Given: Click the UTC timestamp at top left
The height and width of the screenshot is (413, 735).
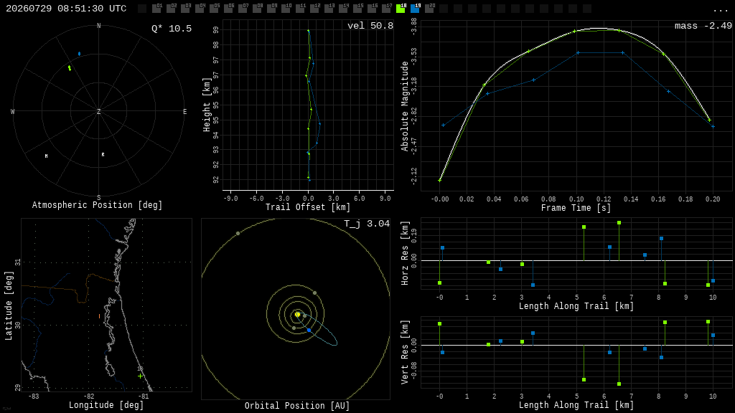Looking at the screenshot, I should coord(66,9).
